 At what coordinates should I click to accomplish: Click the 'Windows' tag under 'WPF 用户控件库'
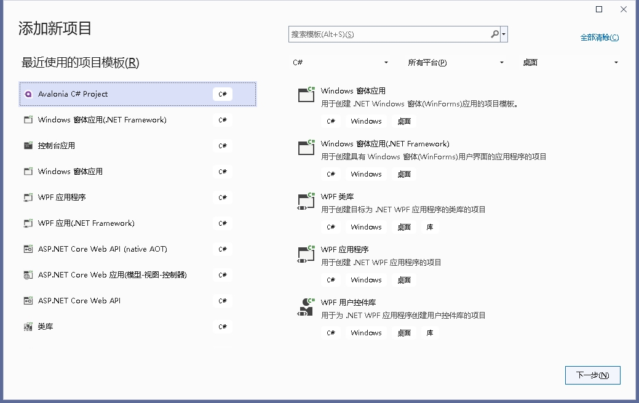[366, 333]
